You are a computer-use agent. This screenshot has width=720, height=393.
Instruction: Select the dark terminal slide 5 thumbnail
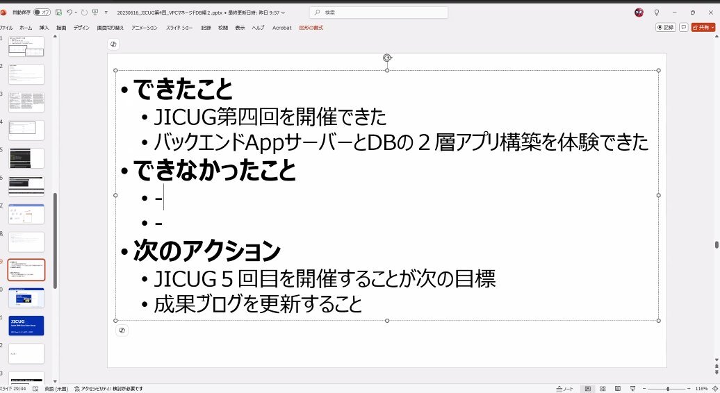click(x=26, y=158)
